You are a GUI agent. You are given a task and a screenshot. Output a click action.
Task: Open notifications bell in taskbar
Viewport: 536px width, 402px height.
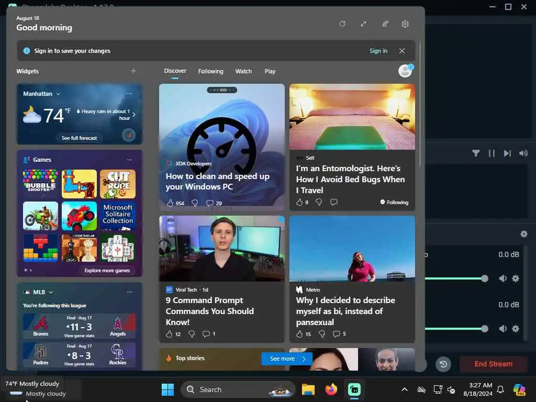click(x=500, y=389)
